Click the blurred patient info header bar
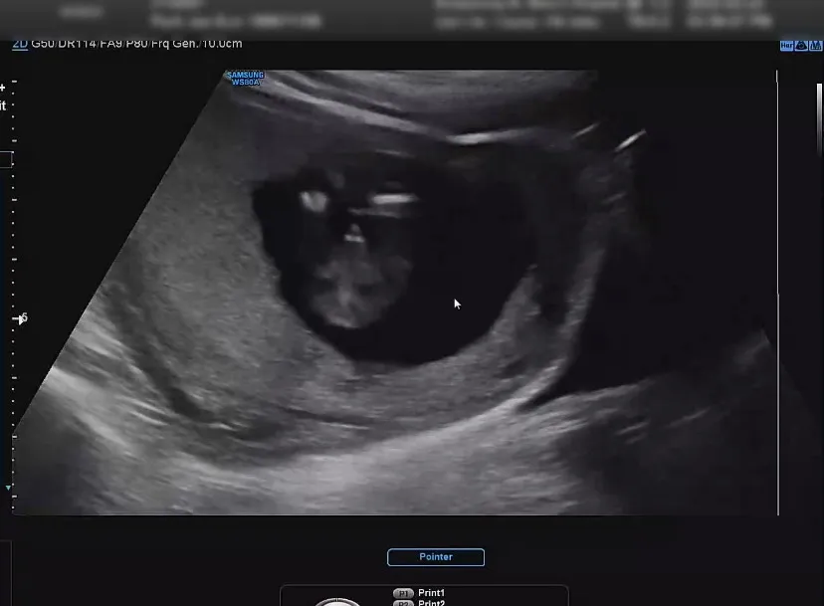 pos(412,16)
